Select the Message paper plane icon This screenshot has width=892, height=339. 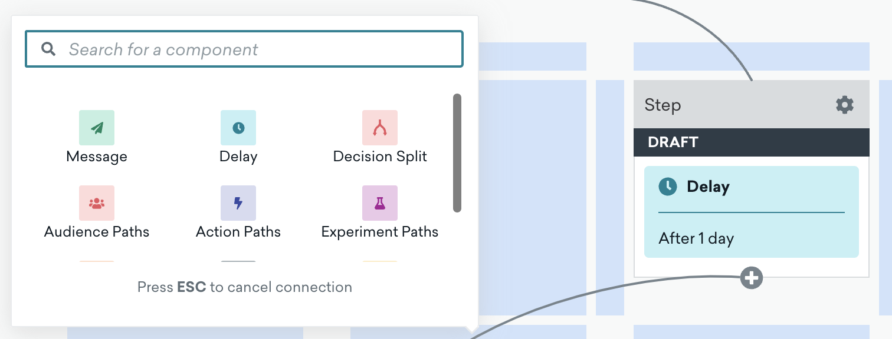pyautogui.click(x=97, y=128)
